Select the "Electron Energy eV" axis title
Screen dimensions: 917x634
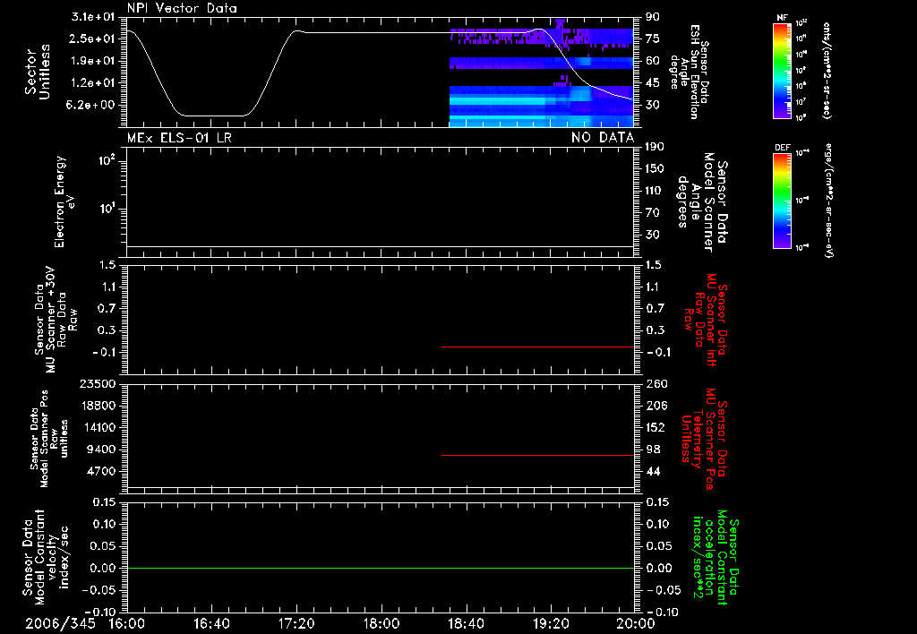[x=64, y=201]
